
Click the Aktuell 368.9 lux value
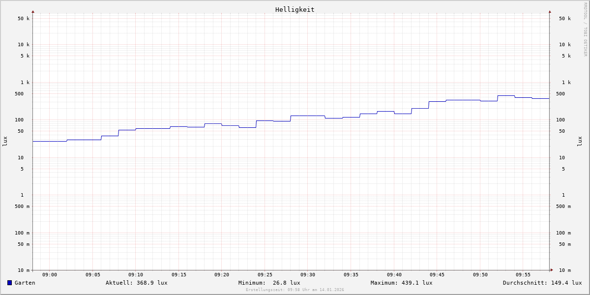pos(136,283)
